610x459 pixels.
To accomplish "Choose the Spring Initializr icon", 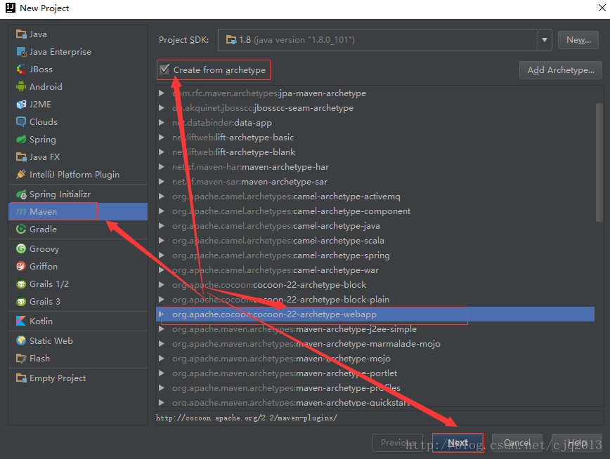I will click(x=21, y=194).
